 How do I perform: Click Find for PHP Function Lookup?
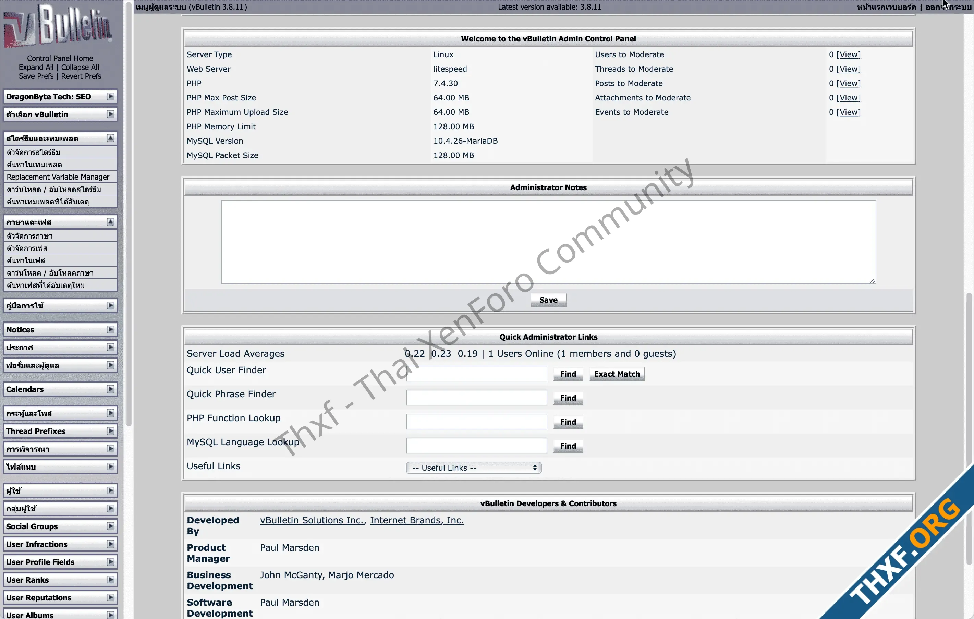point(568,422)
